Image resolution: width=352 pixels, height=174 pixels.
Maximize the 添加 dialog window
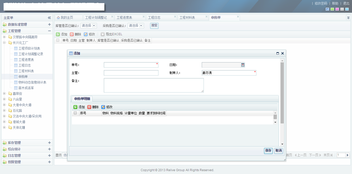278,53
